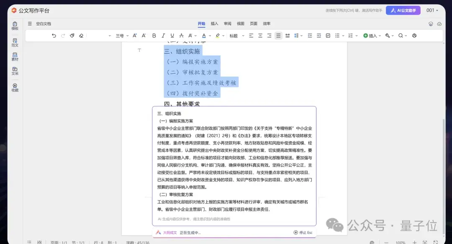The image size is (452, 244).
Task: Click the AI公文助手 button
Action: (403, 10)
